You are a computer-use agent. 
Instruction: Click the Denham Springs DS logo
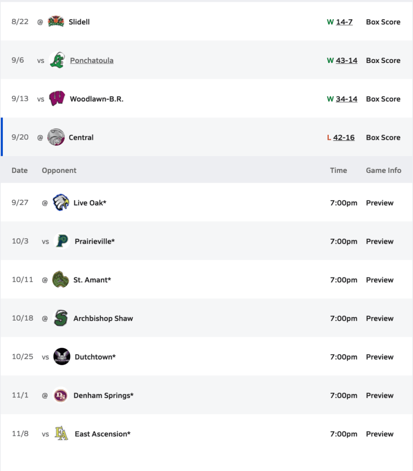(x=61, y=396)
